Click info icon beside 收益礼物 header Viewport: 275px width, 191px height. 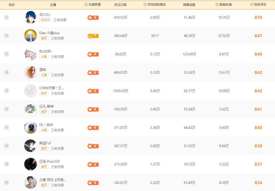pos(217,5)
